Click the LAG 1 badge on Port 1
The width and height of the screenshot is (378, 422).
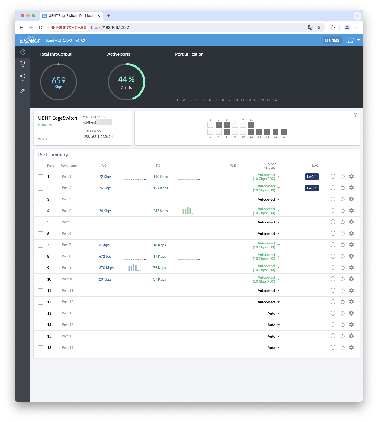(x=312, y=177)
